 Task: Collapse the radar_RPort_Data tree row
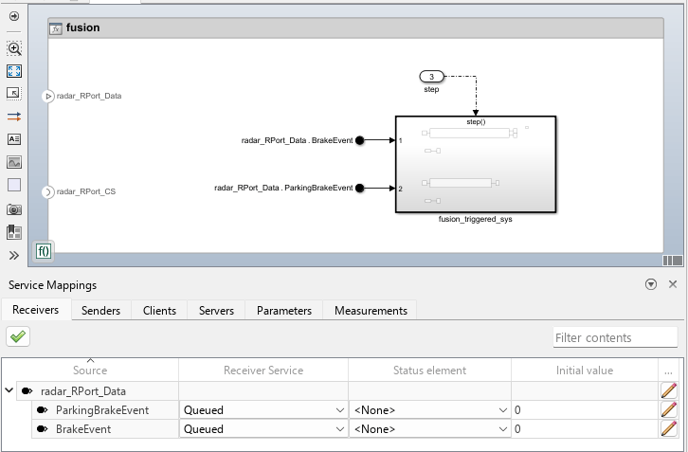coord(9,390)
